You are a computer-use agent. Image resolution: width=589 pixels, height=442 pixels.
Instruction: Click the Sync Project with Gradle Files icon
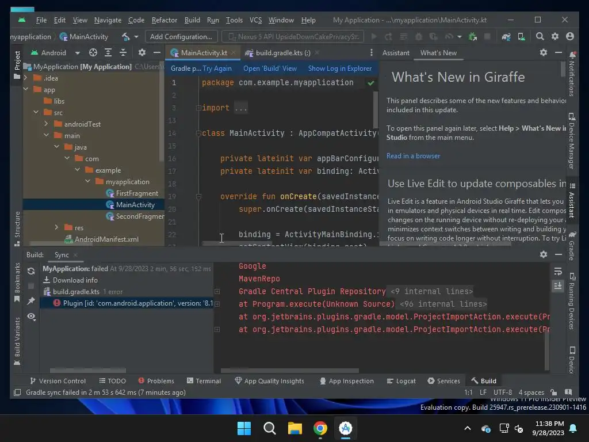click(506, 36)
